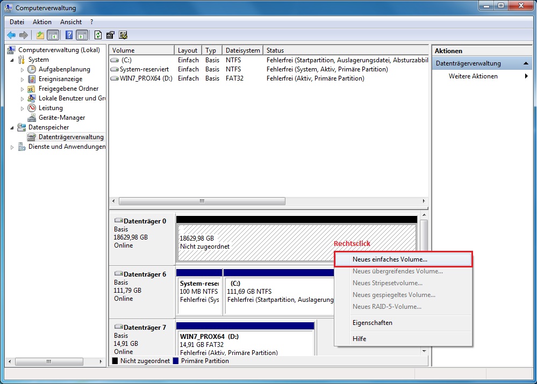This screenshot has height=384, width=537.
Task: Collapse the Datenträgerverwaltung actions section
Action: [x=526, y=63]
